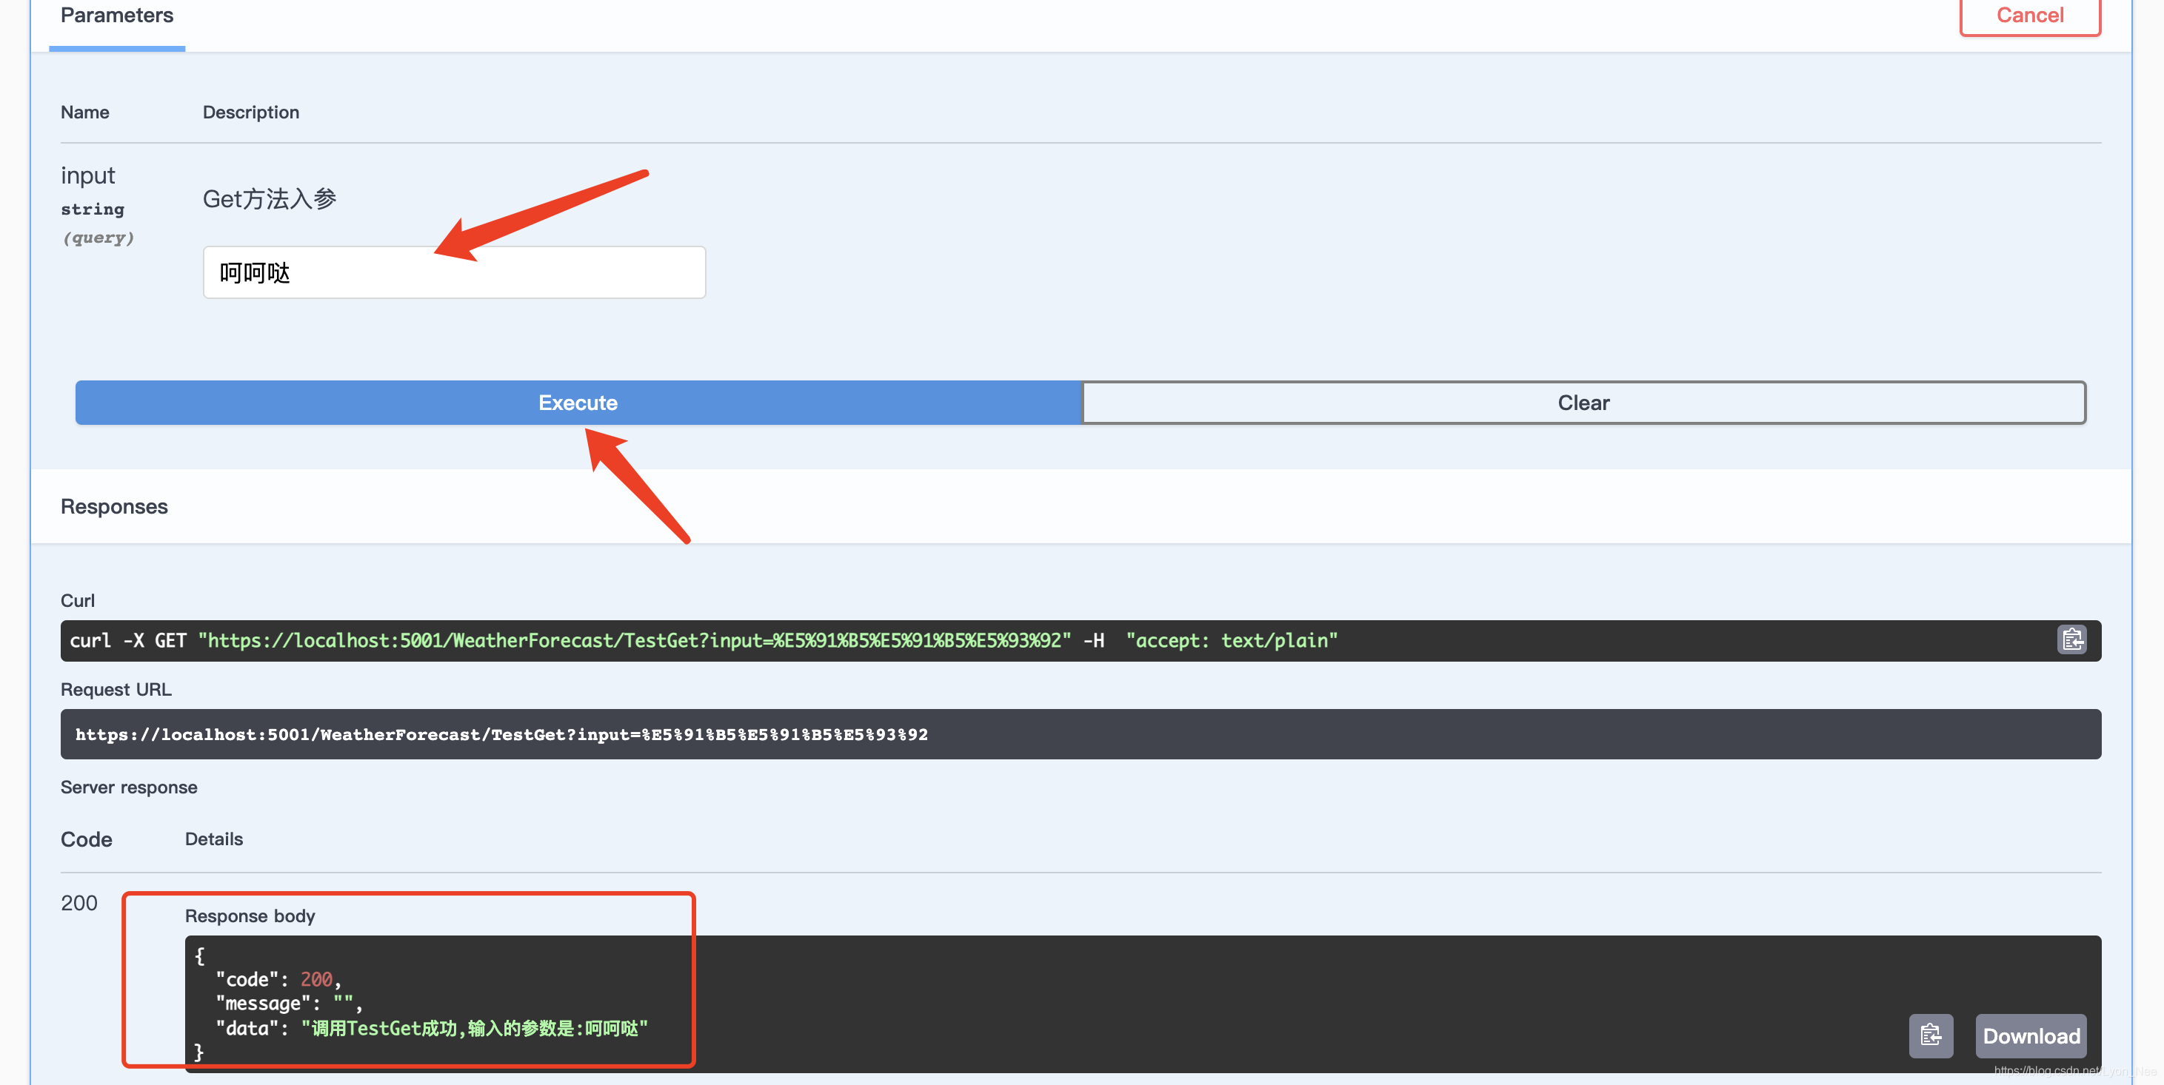2164x1085 pixels.
Task: Click the Code column header
Action: click(87, 839)
